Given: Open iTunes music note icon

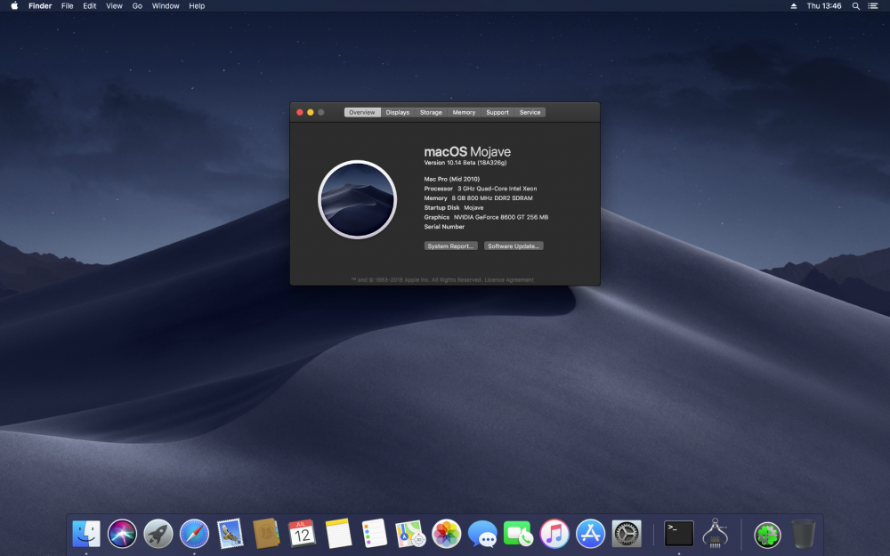Looking at the screenshot, I should pyautogui.click(x=554, y=534).
